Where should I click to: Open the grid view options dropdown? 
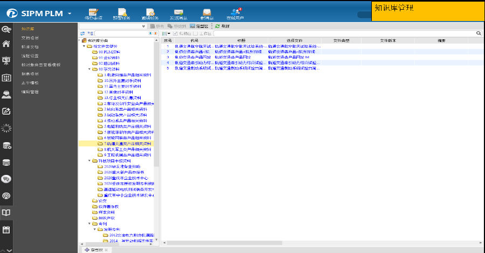click(x=165, y=33)
